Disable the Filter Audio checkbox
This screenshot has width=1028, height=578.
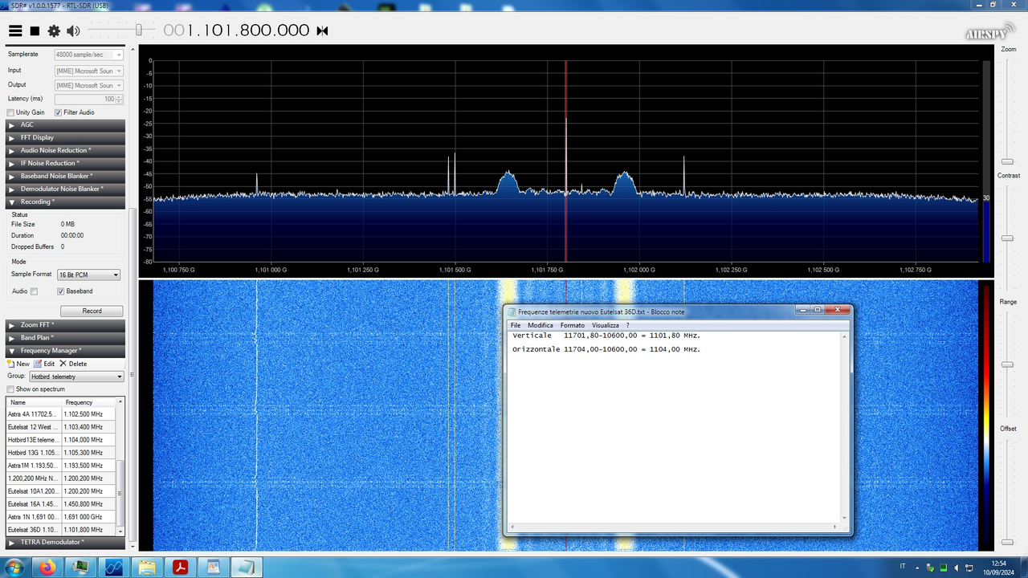click(x=58, y=112)
